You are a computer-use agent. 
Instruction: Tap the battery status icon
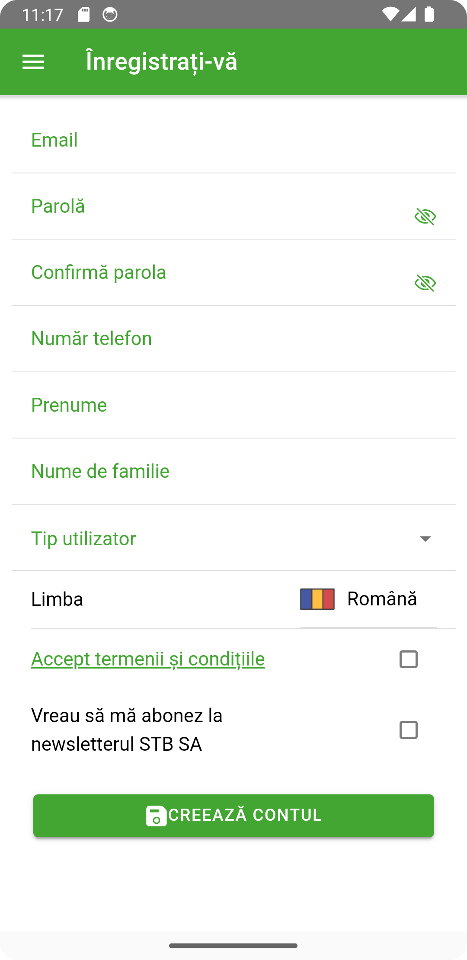(x=429, y=15)
